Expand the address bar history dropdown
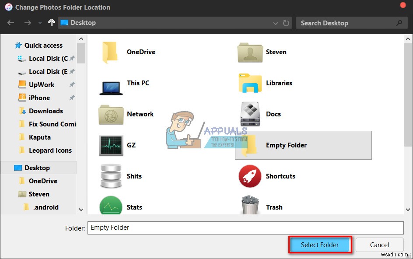This screenshot has width=413, height=259. point(276,23)
